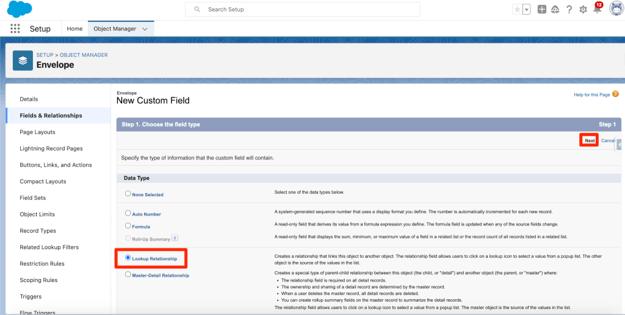Select the Formula data type option
The width and height of the screenshot is (625, 315).
[x=128, y=226]
